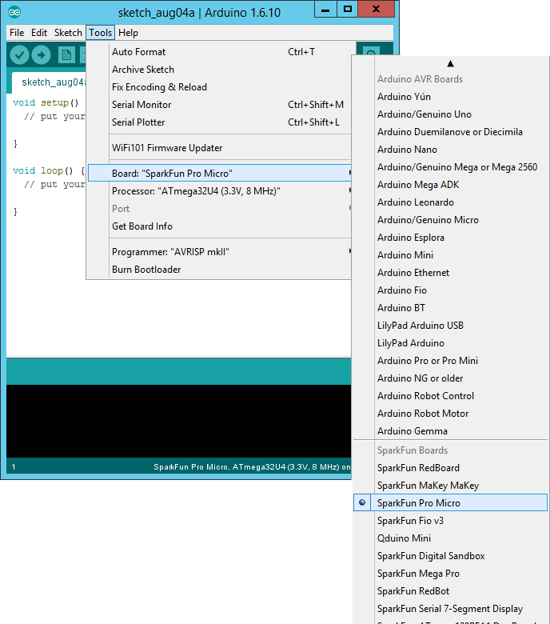
Task: Select Arduino Robot Motor board
Action: click(450, 413)
